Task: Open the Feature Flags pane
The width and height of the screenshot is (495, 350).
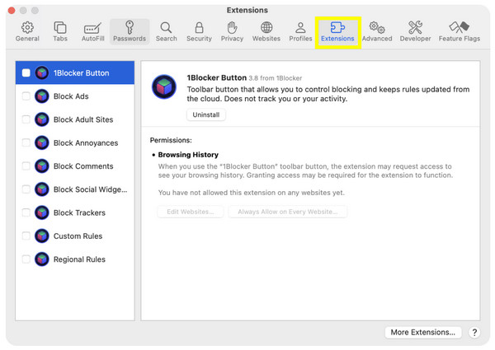Action: click(460, 31)
